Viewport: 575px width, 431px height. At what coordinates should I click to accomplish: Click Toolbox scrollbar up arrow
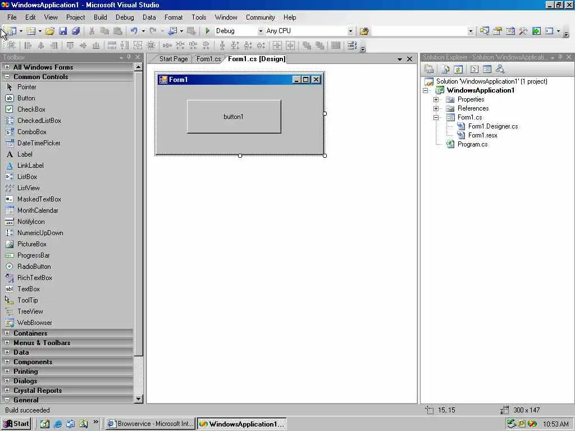click(x=139, y=67)
